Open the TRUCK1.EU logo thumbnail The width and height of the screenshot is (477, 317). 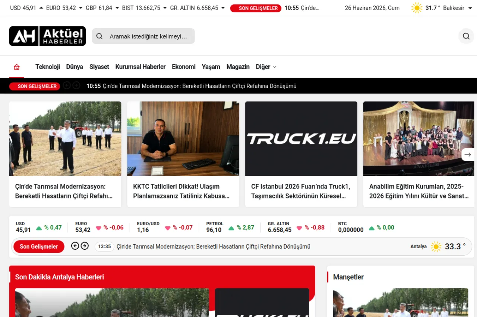tap(301, 139)
